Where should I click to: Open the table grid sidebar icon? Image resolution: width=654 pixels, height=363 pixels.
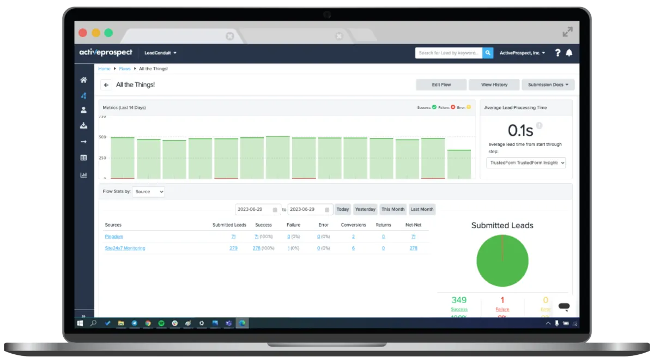coord(83,158)
